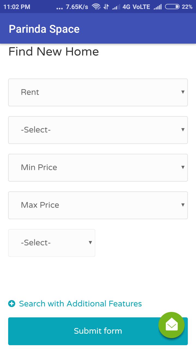The height and width of the screenshot is (349, 196).
Task: Open the Min Price dropdown
Action: coord(98,168)
